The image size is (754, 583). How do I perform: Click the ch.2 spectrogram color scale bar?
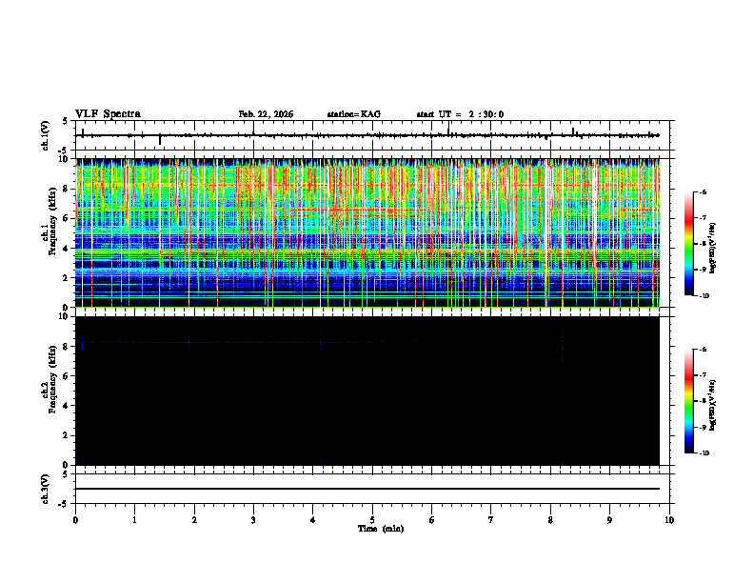[689, 401]
